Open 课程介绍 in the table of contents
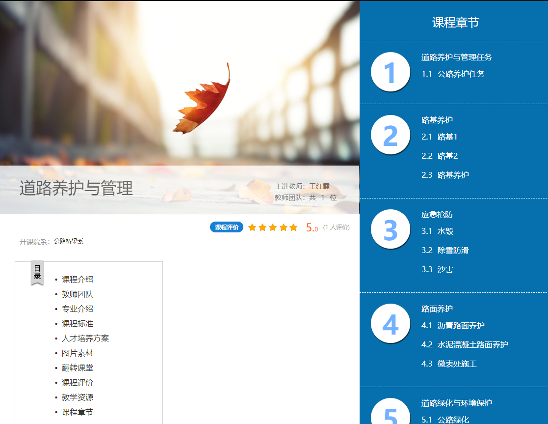This screenshot has width=548, height=424. coord(77,280)
